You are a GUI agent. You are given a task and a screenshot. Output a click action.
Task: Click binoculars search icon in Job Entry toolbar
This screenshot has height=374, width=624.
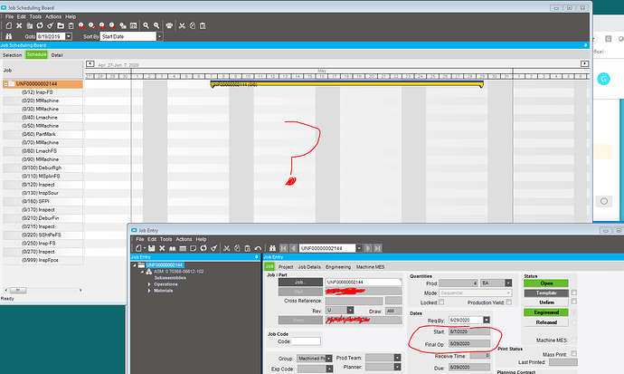[x=272, y=248]
